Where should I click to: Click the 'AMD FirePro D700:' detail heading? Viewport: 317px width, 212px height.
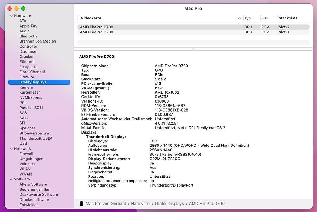coord(97,57)
